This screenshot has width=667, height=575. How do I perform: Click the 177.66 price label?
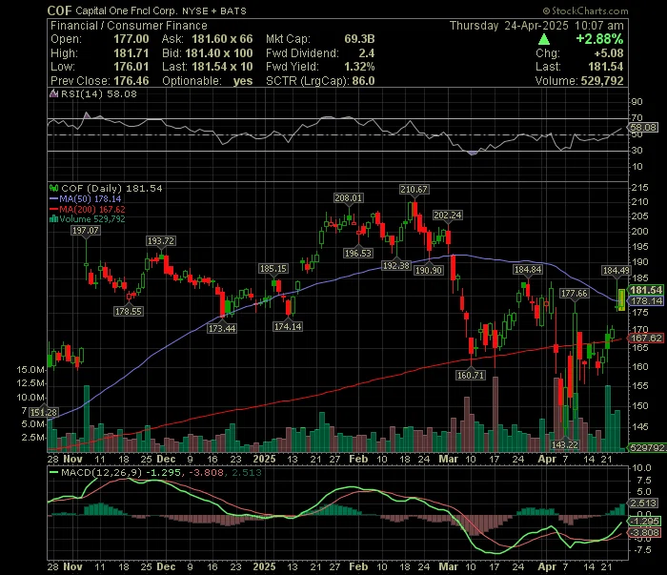click(x=574, y=294)
